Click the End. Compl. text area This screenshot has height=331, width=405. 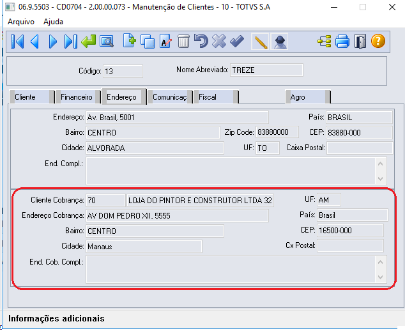[x=231, y=171]
